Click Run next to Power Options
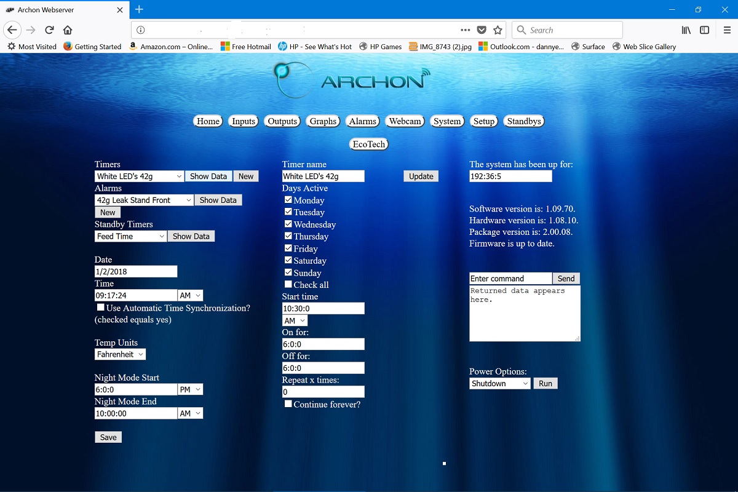Image resolution: width=738 pixels, height=492 pixels. tap(546, 383)
